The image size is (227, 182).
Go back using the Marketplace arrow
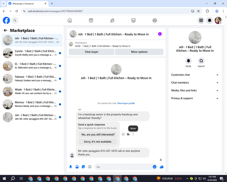pos(5,30)
